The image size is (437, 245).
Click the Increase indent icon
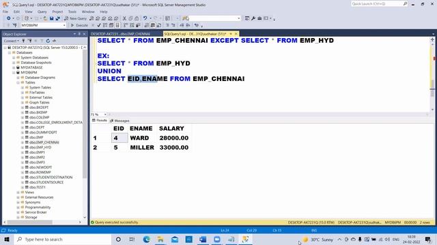point(188,25)
